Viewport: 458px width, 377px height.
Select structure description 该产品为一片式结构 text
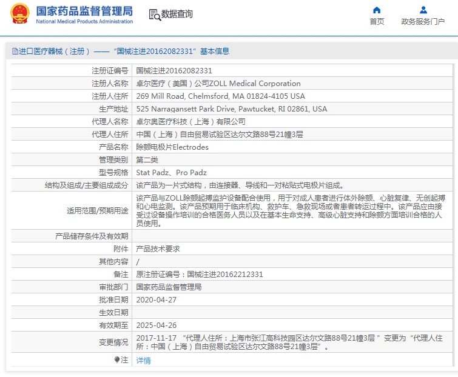tap(240, 185)
